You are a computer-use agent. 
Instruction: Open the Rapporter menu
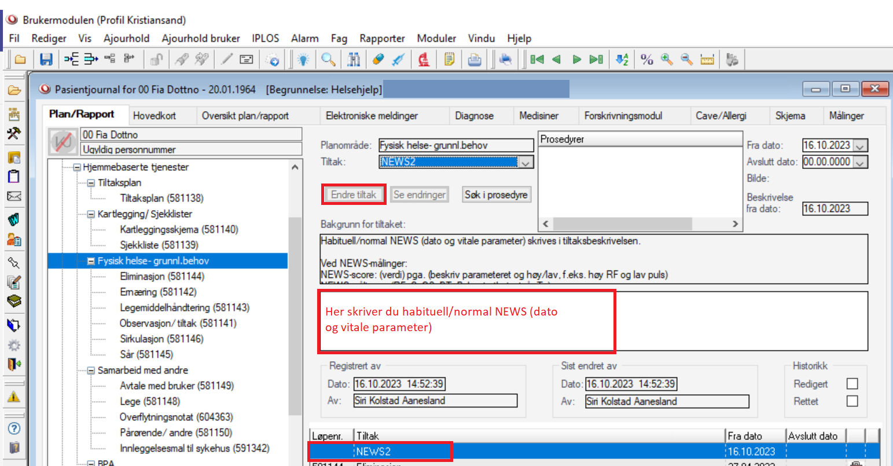coord(382,38)
